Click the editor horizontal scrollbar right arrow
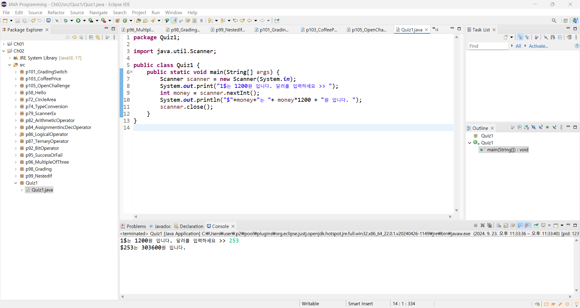 tap(450, 217)
